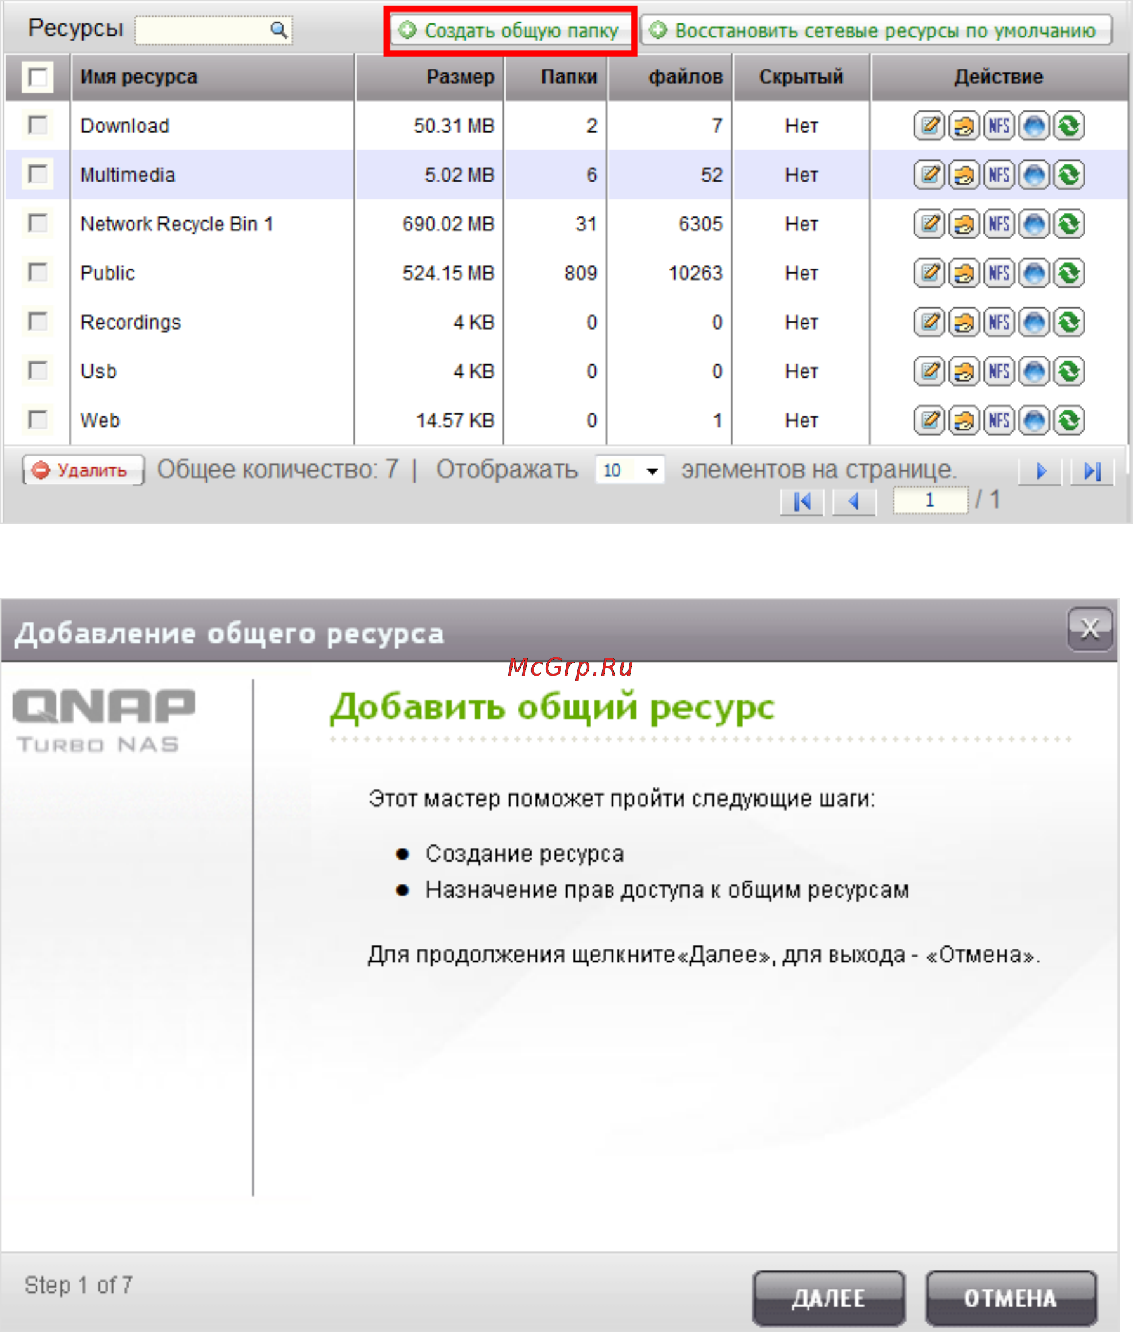This screenshot has width=1133, height=1332.
Task: Click the Recordings share name
Action: (x=131, y=322)
